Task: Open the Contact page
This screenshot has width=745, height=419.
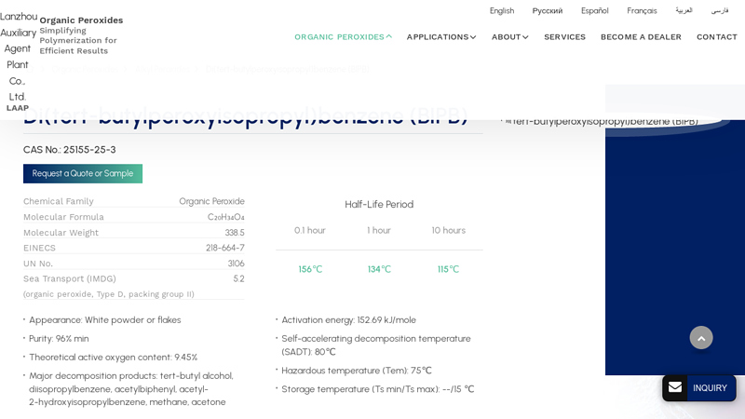Action: click(717, 37)
